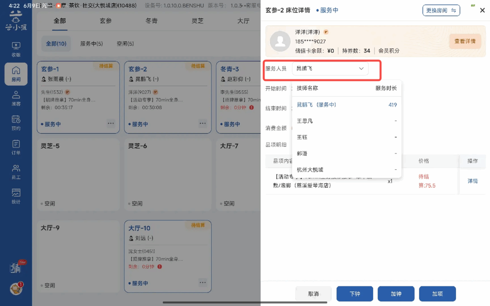Open the 大厅-10 room card
The height and width of the screenshot is (306, 490).
(x=168, y=256)
